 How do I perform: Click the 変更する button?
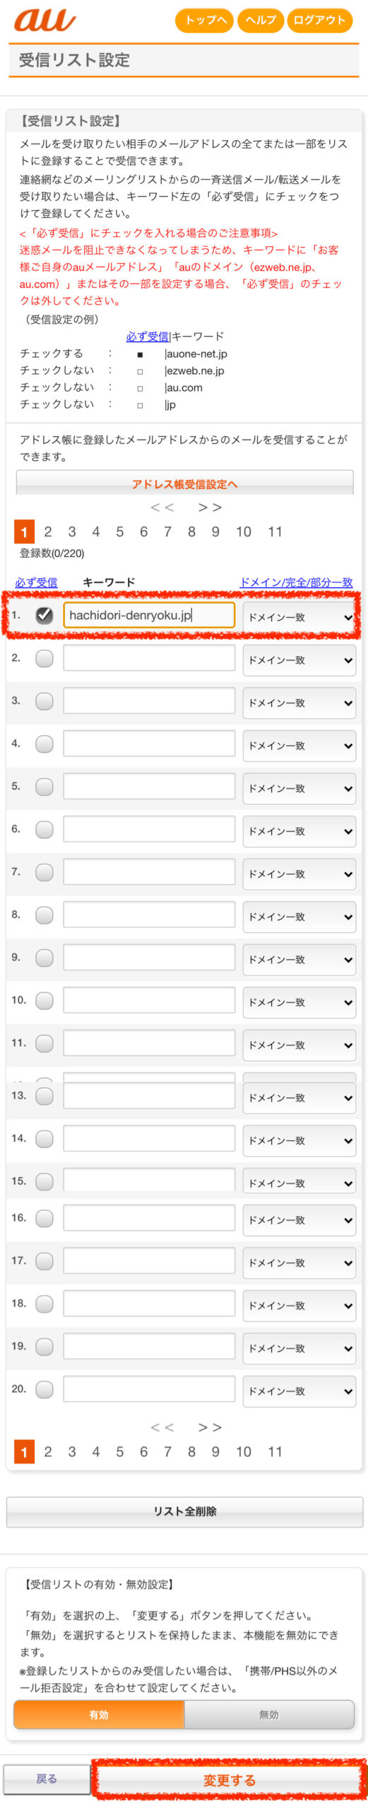[229, 1779]
